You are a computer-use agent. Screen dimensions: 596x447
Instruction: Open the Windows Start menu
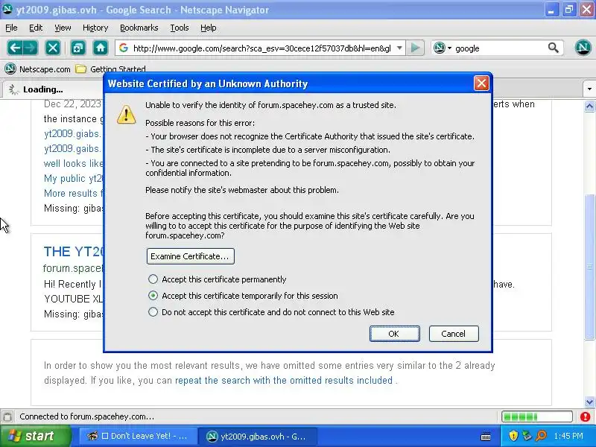tap(35, 436)
